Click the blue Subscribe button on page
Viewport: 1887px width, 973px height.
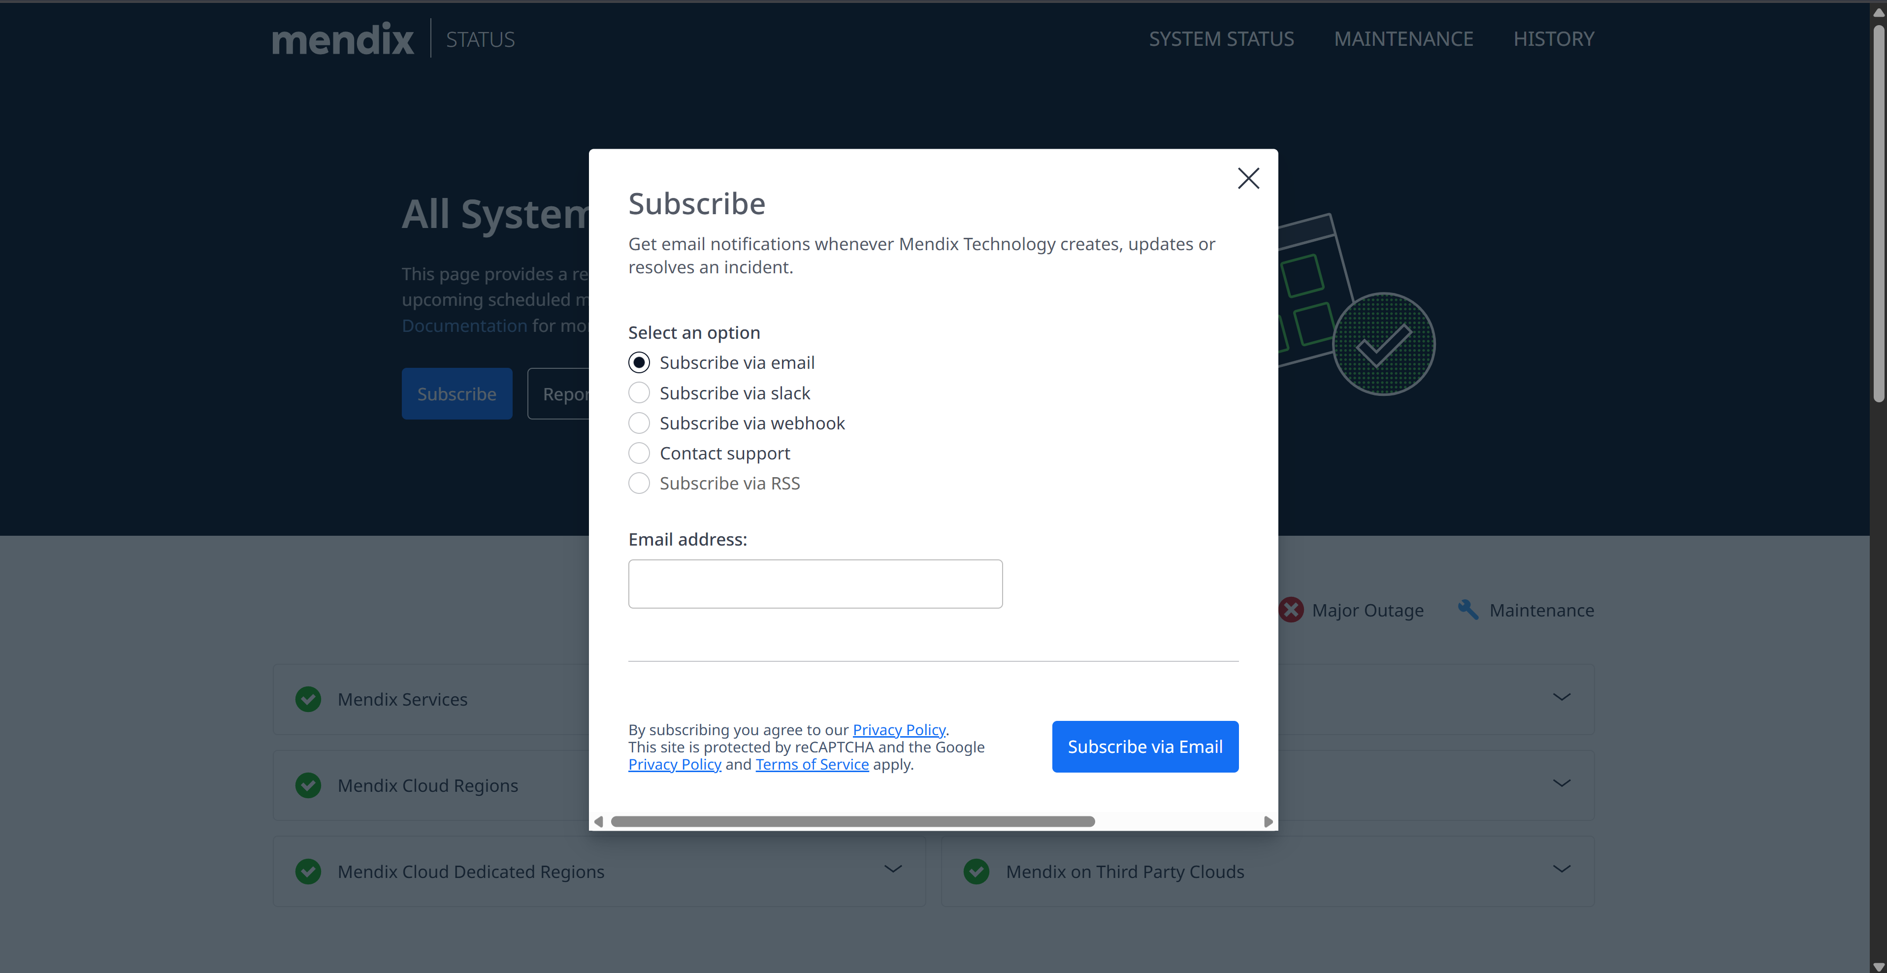click(457, 393)
